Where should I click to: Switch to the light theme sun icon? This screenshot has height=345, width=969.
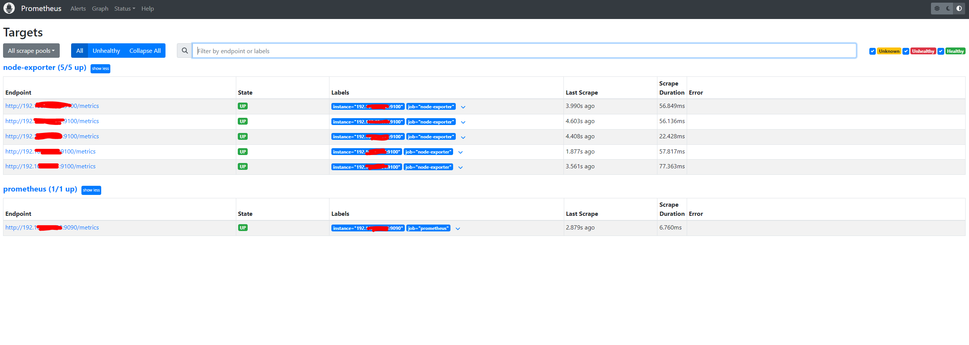point(937,8)
